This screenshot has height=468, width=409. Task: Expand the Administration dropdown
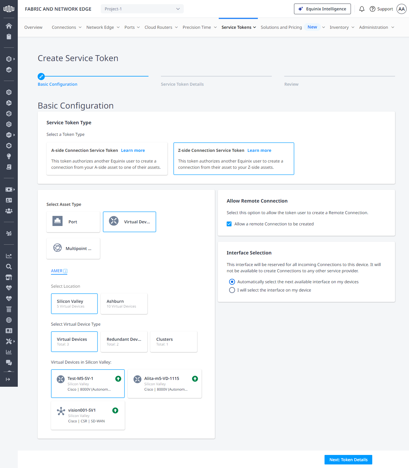click(377, 27)
